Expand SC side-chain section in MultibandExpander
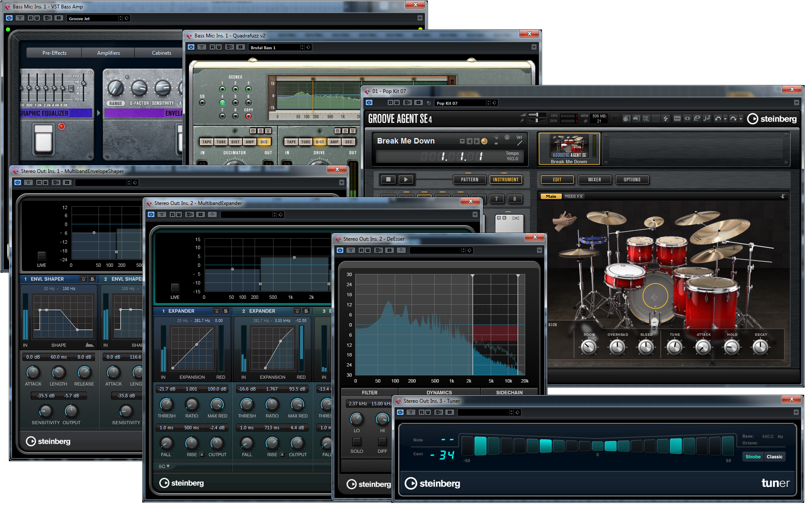Screen dimensions: 808x505 click(x=164, y=466)
